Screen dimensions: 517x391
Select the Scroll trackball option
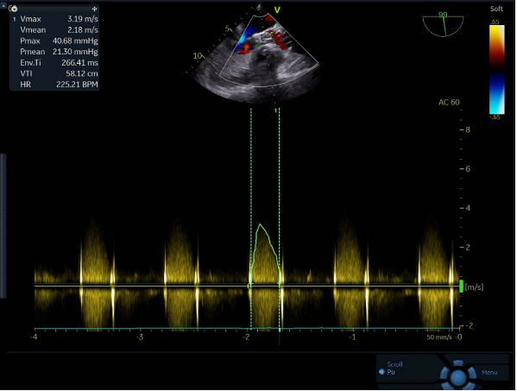[394, 364]
